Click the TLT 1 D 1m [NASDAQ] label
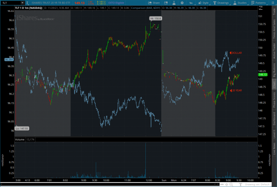The width and height of the screenshot is (277, 187). point(29,8)
